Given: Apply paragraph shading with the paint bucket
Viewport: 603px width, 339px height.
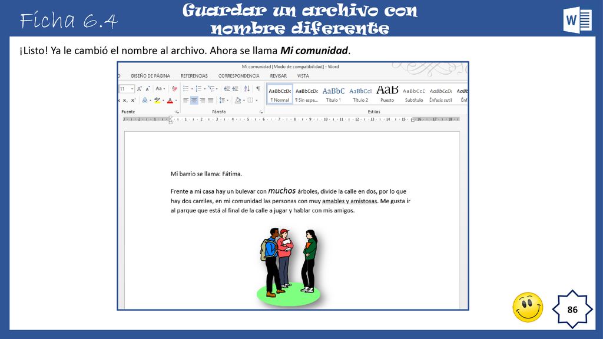Looking at the screenshot, I should pyautogui.click(x=238, y=100).
